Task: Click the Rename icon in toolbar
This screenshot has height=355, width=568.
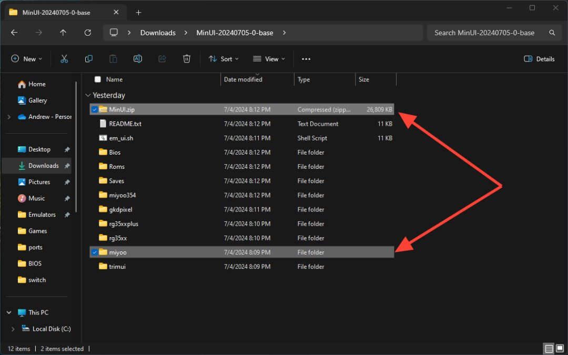Action: click(138, 59)
